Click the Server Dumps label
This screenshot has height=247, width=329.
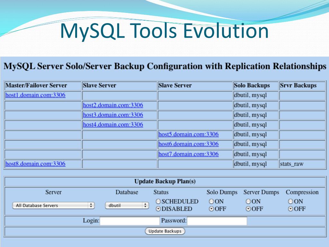(x=261, y=192)
